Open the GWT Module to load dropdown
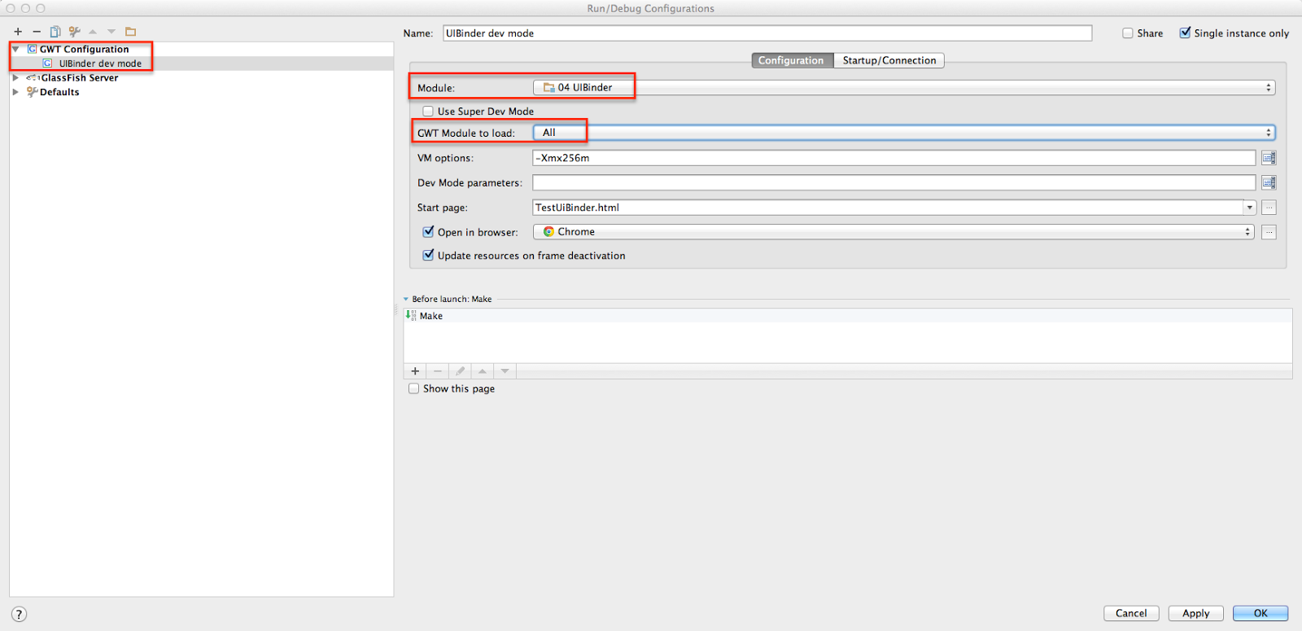The width and height of the screenshot is (1302, 631). click(904, 133)
